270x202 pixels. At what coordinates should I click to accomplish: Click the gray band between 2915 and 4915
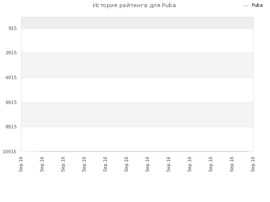pyautogui.click(x=137, y=65)
